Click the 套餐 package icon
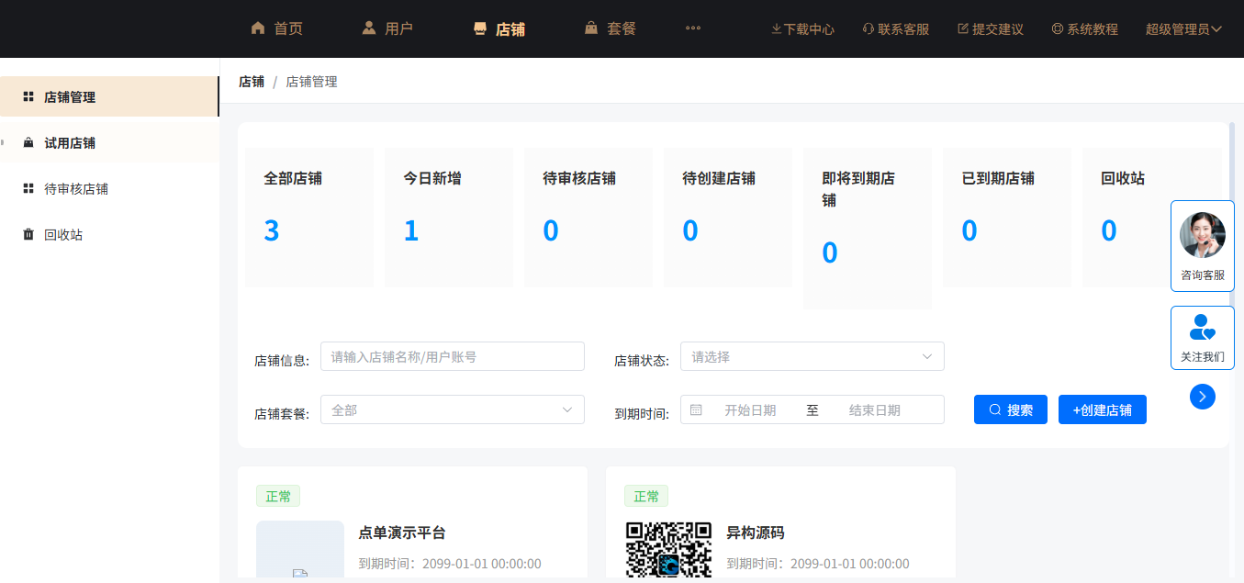 (590, 27)
